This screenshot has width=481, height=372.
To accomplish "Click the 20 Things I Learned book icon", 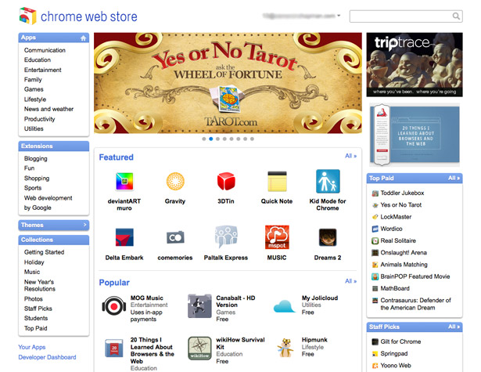I will click(x=114, y=348).
